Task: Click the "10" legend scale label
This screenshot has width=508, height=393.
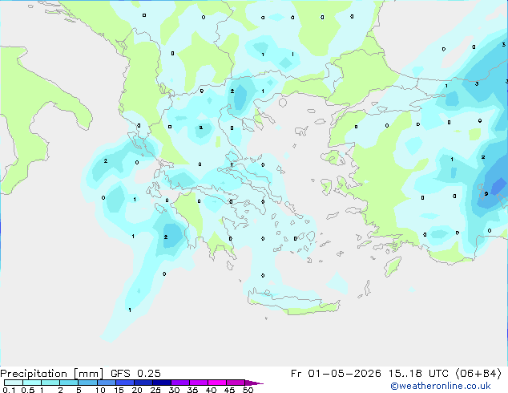Action: pos(100,390)
